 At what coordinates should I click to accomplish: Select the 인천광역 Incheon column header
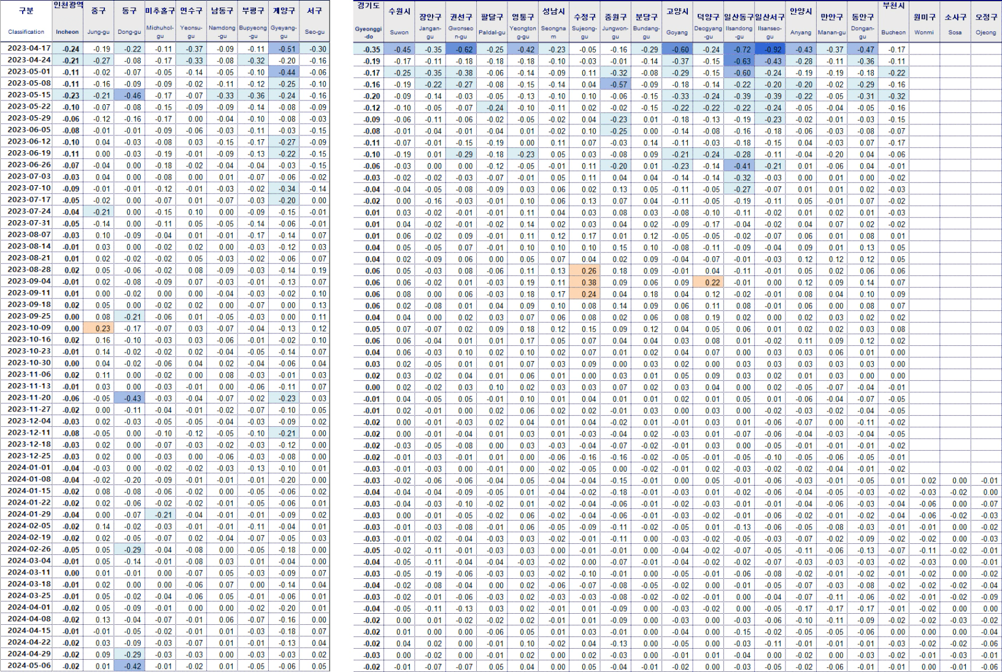point(67,21)
